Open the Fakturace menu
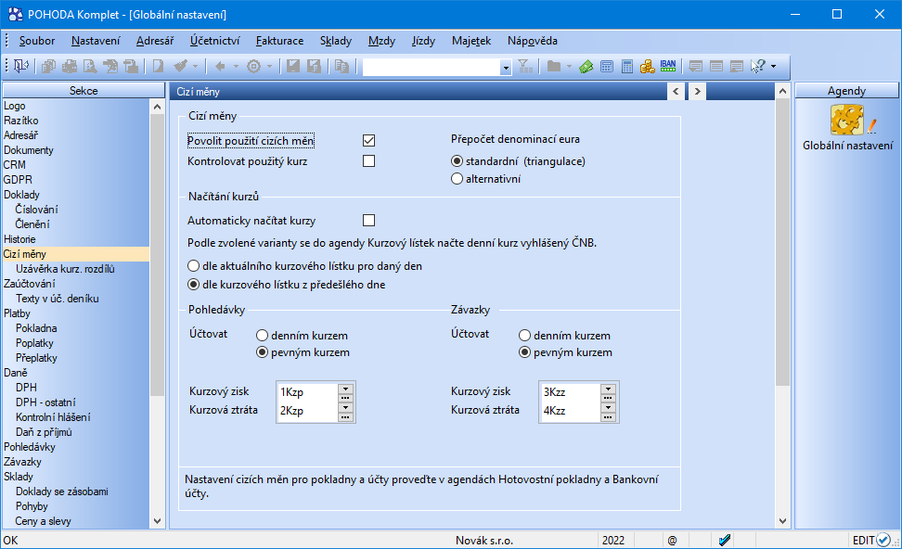902x549 pixels. pyautogui.click(x=279, y=41)
